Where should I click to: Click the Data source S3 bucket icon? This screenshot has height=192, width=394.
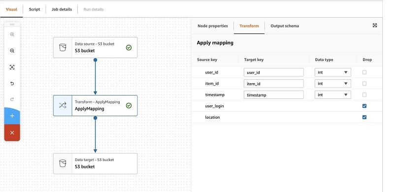tap(63, 47)
